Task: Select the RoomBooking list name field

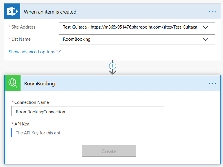Action: (x=137, y=39)
